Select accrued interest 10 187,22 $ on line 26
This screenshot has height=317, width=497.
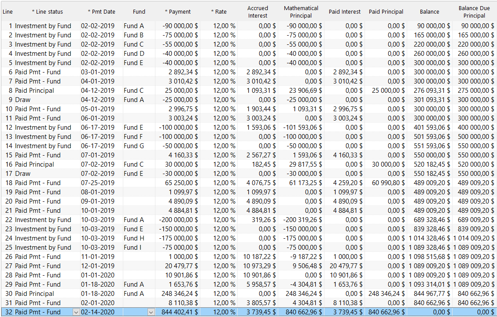[x=259, y=256]
